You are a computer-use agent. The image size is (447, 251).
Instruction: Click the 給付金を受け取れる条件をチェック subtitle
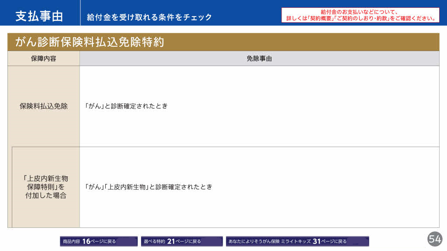[x=149, y=17]
